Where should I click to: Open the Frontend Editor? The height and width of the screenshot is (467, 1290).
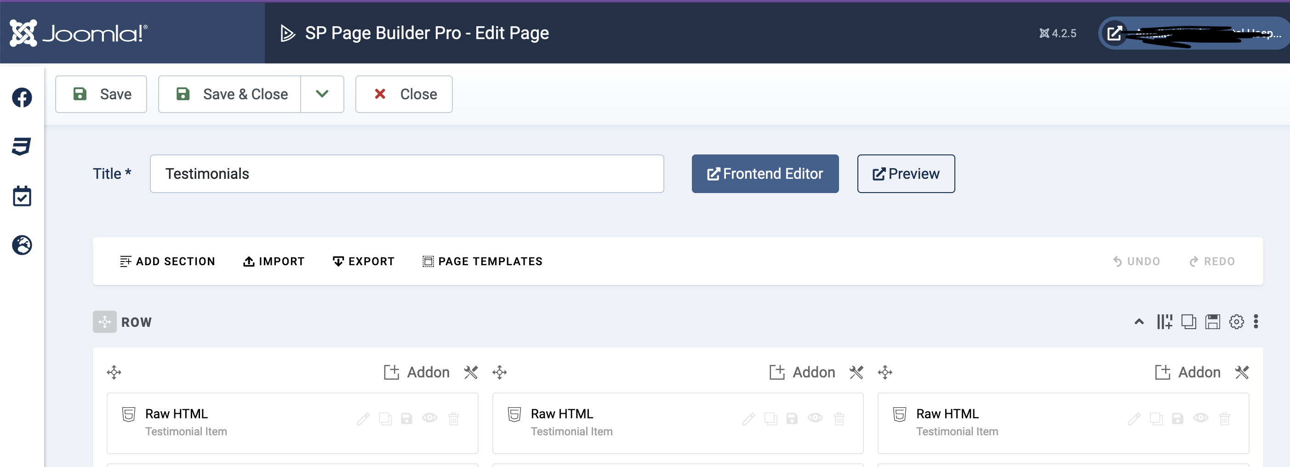[765, 174]
